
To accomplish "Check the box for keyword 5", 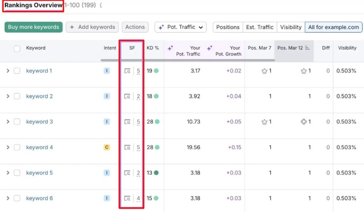I will pyautogui.click(x=17, y=173).
